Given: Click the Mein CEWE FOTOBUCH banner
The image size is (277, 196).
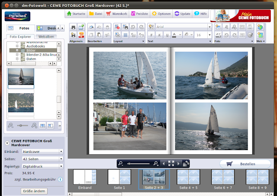Looking at the screenshot, I should (241, 16).
